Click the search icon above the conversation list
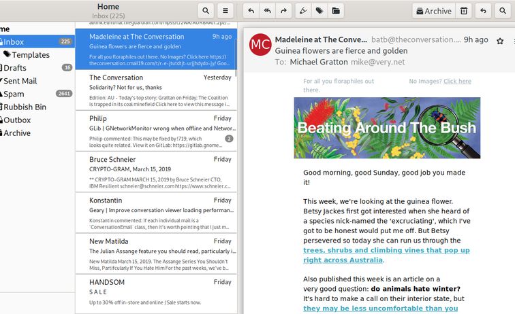Image resolution: width=515 pixels, height=314 pixels. click(x=206, y=11)
